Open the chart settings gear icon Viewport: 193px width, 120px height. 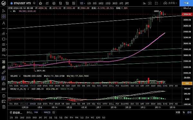pyautogui.click(x=54, y=3)
